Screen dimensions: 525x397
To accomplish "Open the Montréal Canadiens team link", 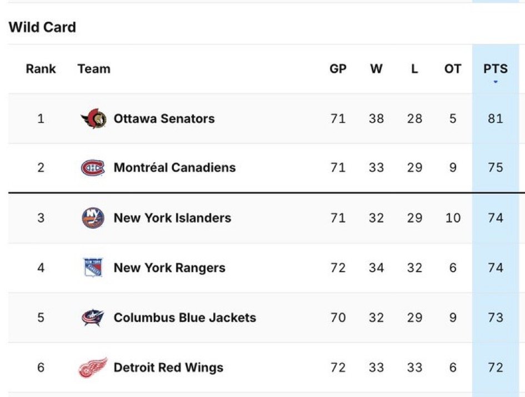I will (175, 167).
